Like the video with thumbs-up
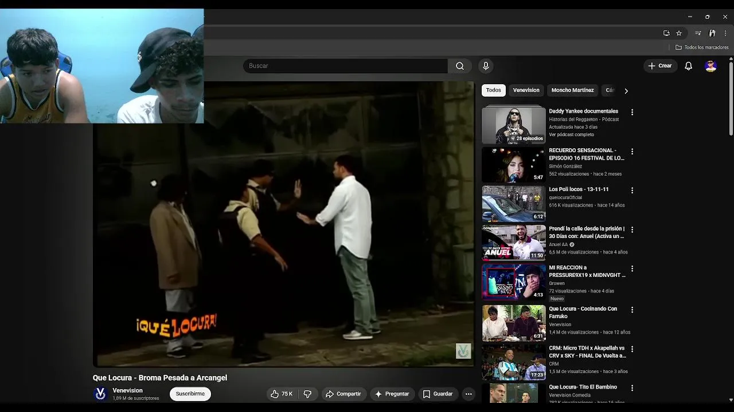Screen dimensions: 734x412 [x=282, y=394]
